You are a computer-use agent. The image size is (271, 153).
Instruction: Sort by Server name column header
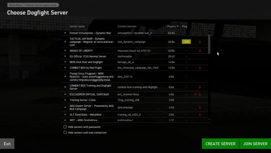tap(77, 26)
